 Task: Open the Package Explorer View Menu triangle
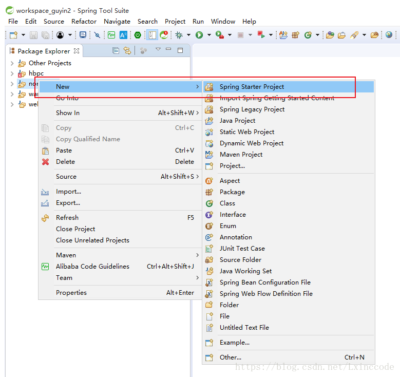158,49
